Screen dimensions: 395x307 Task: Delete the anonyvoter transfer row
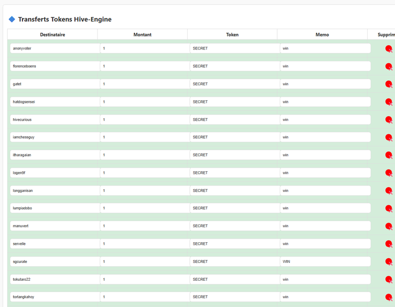coord(389,49)
